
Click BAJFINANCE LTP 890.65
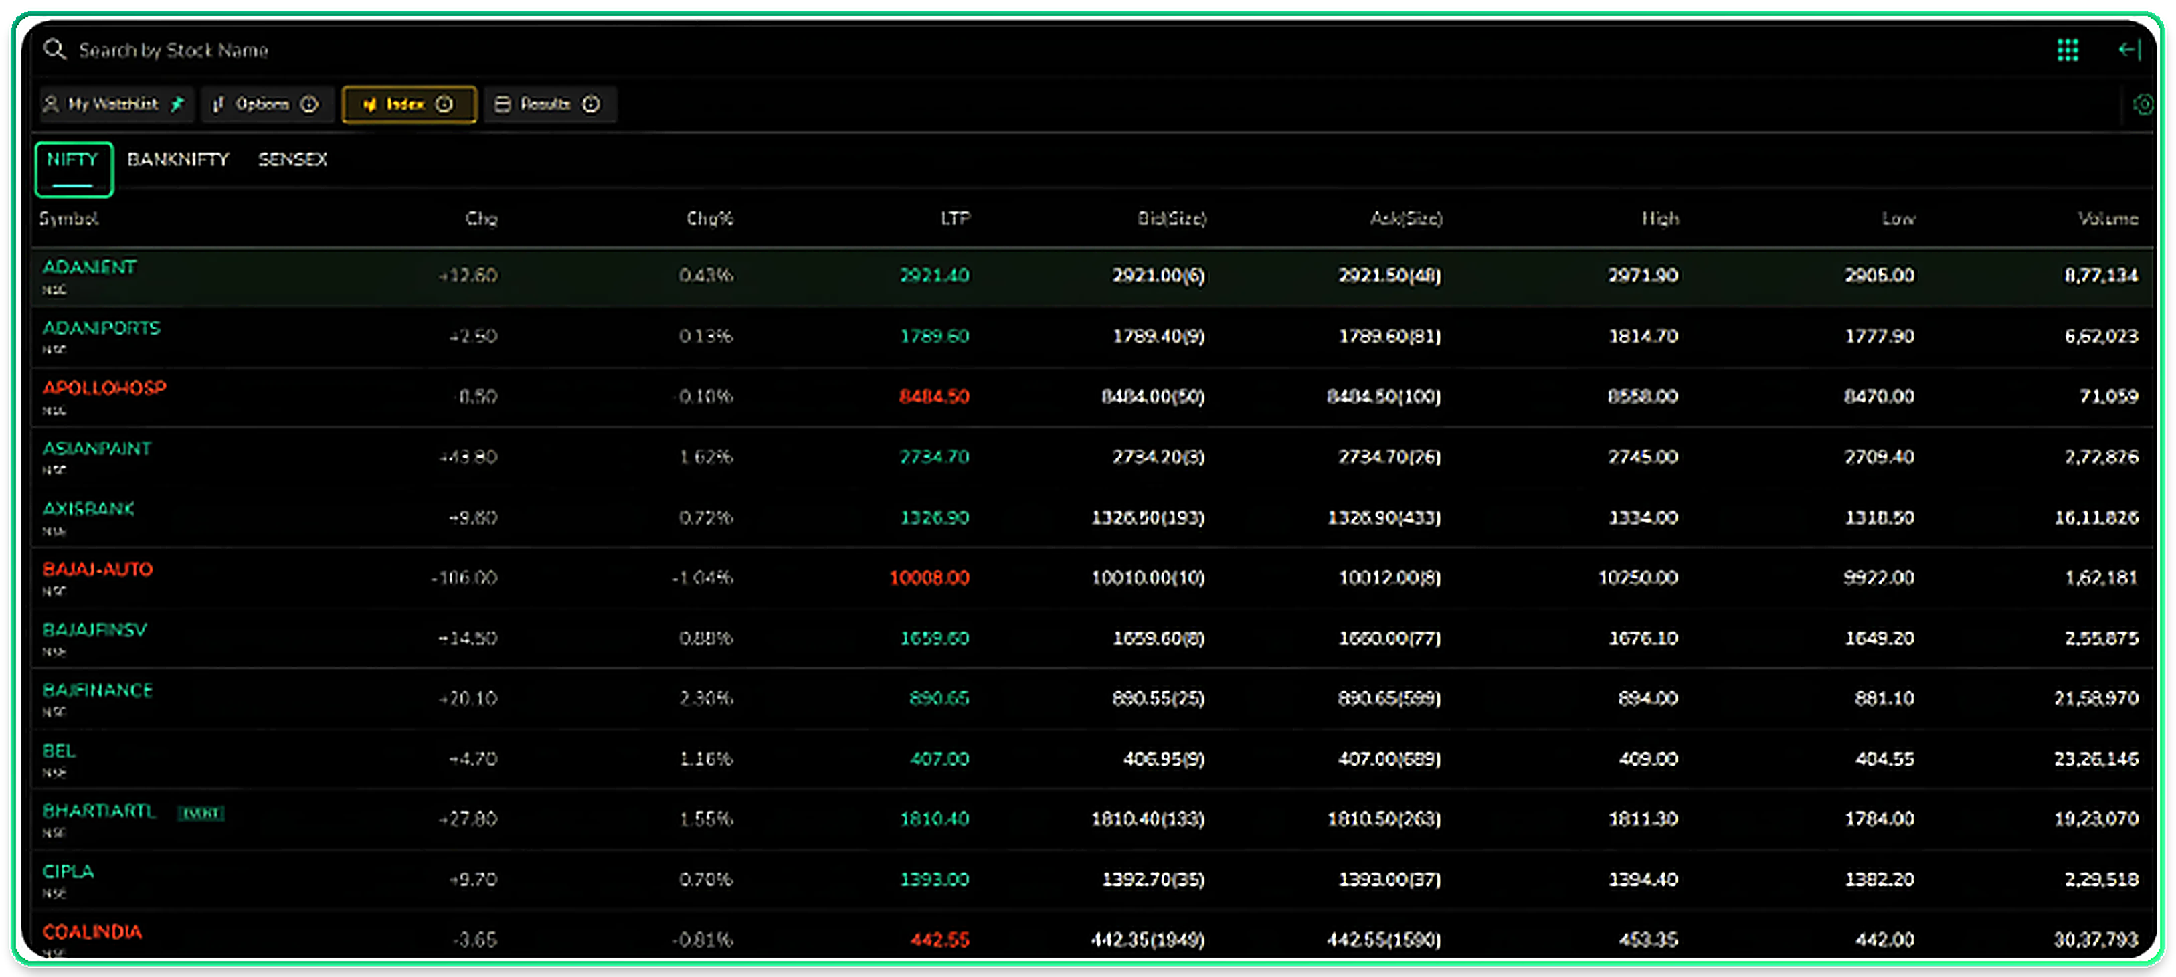[939, 699]
